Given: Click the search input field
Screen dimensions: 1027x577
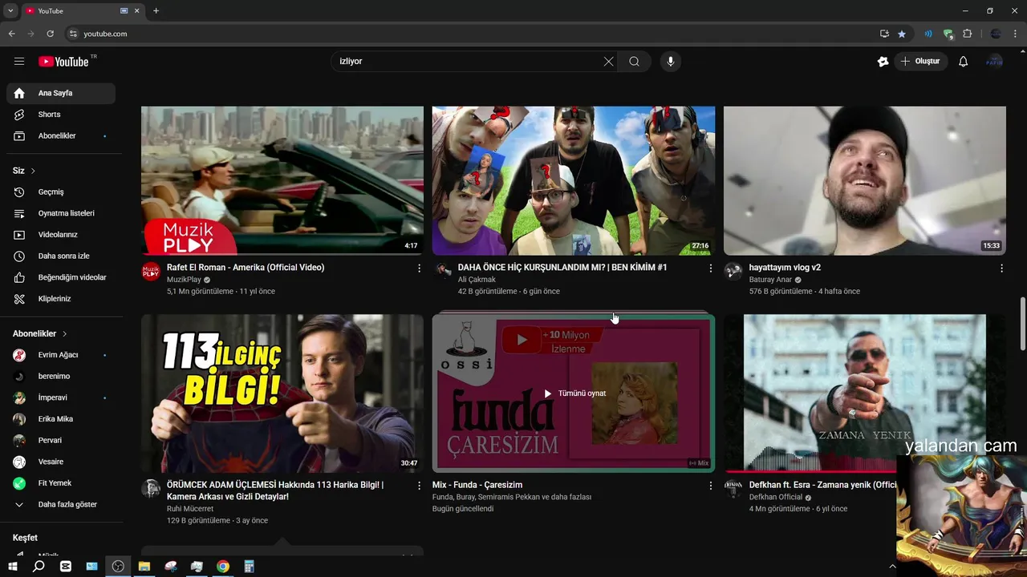Looking at the screenshot, I should (x=469, y=62).
